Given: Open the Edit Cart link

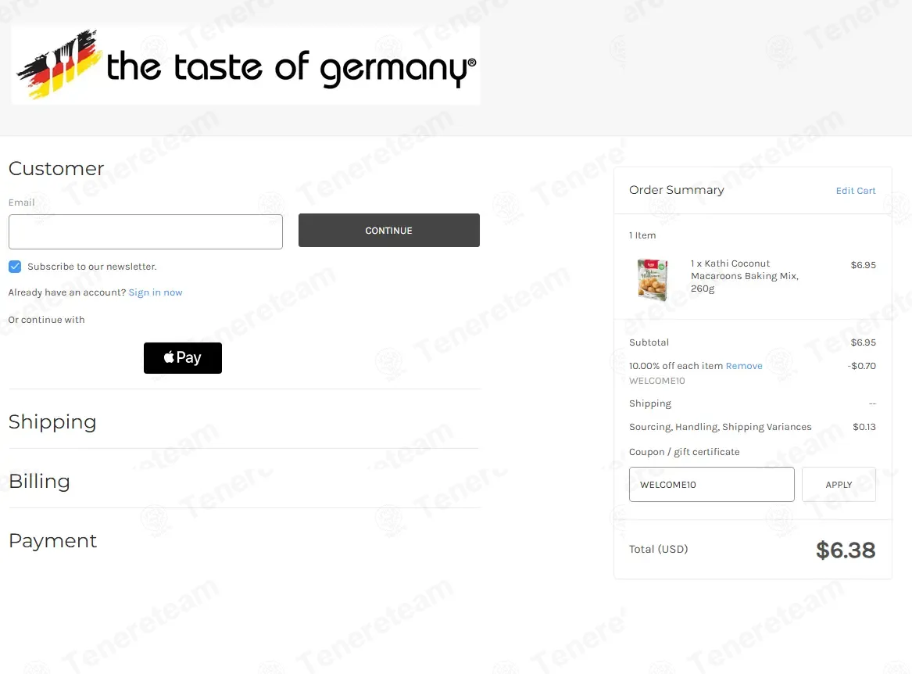Looking at the screenshot, I should point(856,191).
